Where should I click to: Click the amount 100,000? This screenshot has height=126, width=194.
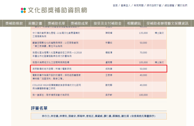pos(143,95)
